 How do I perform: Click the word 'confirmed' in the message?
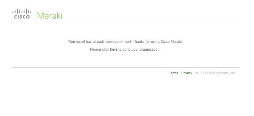(123, 42)
